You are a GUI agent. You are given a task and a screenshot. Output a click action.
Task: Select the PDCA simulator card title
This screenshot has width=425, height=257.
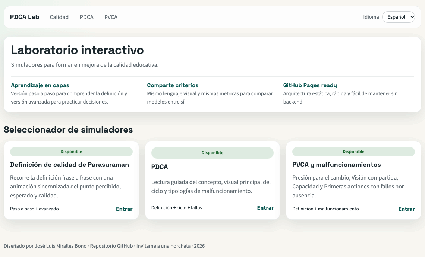tap(160, 167)
